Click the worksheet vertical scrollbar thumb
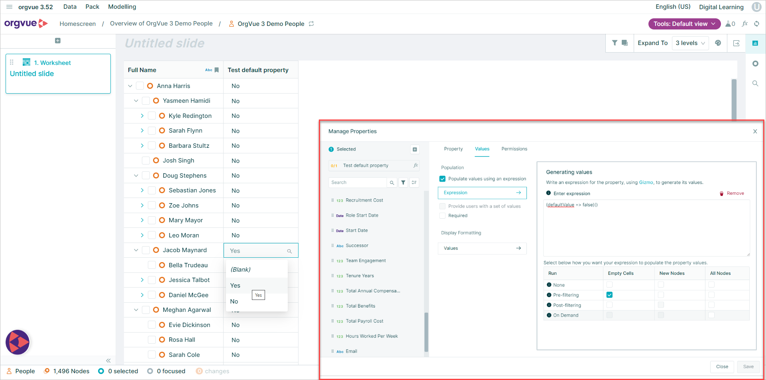Image resolution: width=766 pixels, height=380 pixels. pos(734,100)
